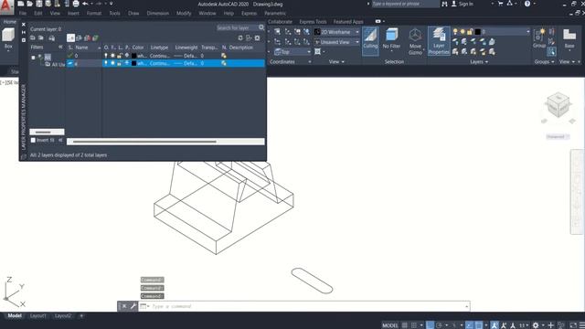
Task: Toggle the On bulb for highlighted layer row
Action: [x=106, y=63]
